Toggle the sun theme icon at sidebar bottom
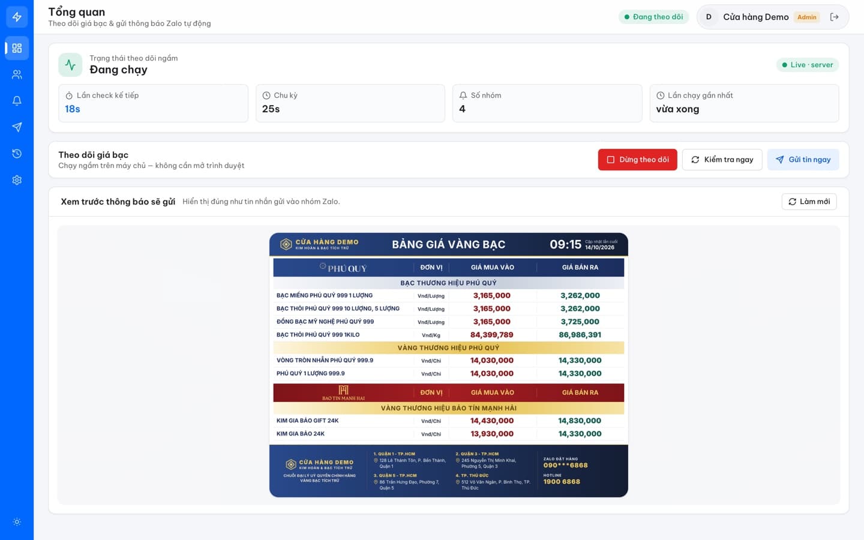The image size is (864, 540). point(17,522)
